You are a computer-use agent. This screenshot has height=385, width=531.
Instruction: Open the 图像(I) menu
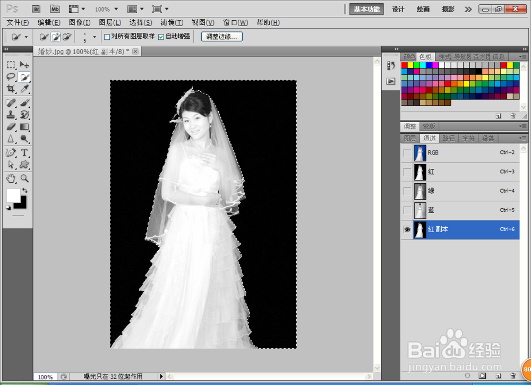pyautogui.click(x=80, y=22)
